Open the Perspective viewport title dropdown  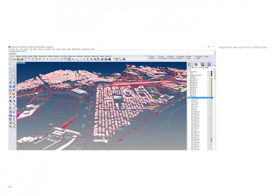20,63
